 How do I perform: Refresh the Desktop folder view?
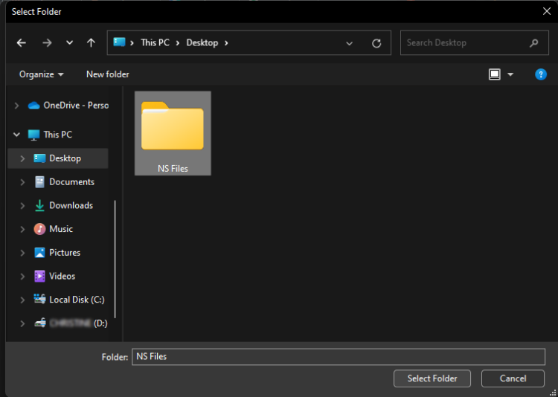pos(376,43)
